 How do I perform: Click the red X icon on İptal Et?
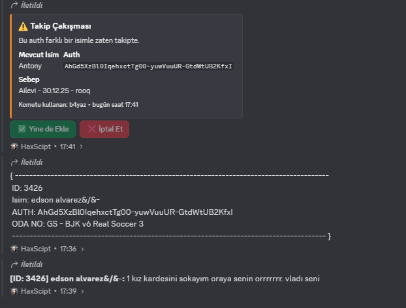click(x=91, y=129)
